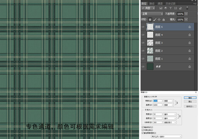Click the 自动(A)... Auto button
The width and height of the screenshot is (199, 139).
pyautogui.click(x=190, y=106)
